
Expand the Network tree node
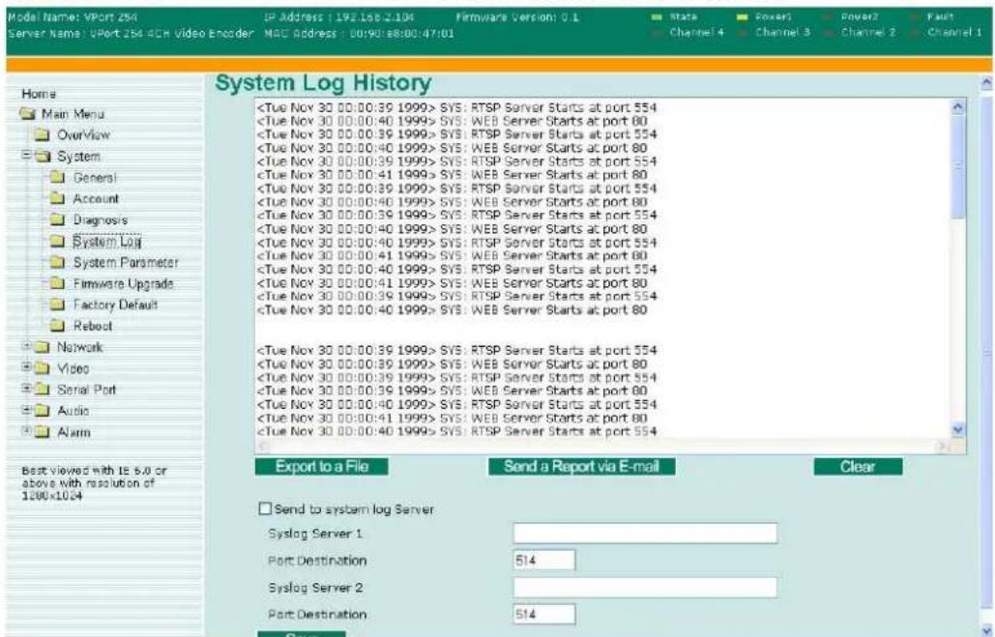27,346
